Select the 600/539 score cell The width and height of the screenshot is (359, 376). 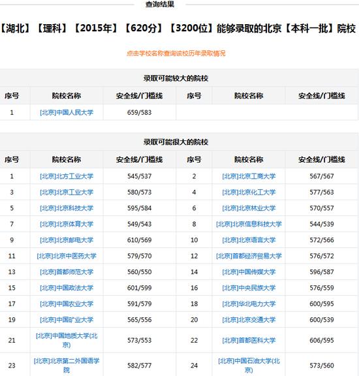[x=322, y=319]
